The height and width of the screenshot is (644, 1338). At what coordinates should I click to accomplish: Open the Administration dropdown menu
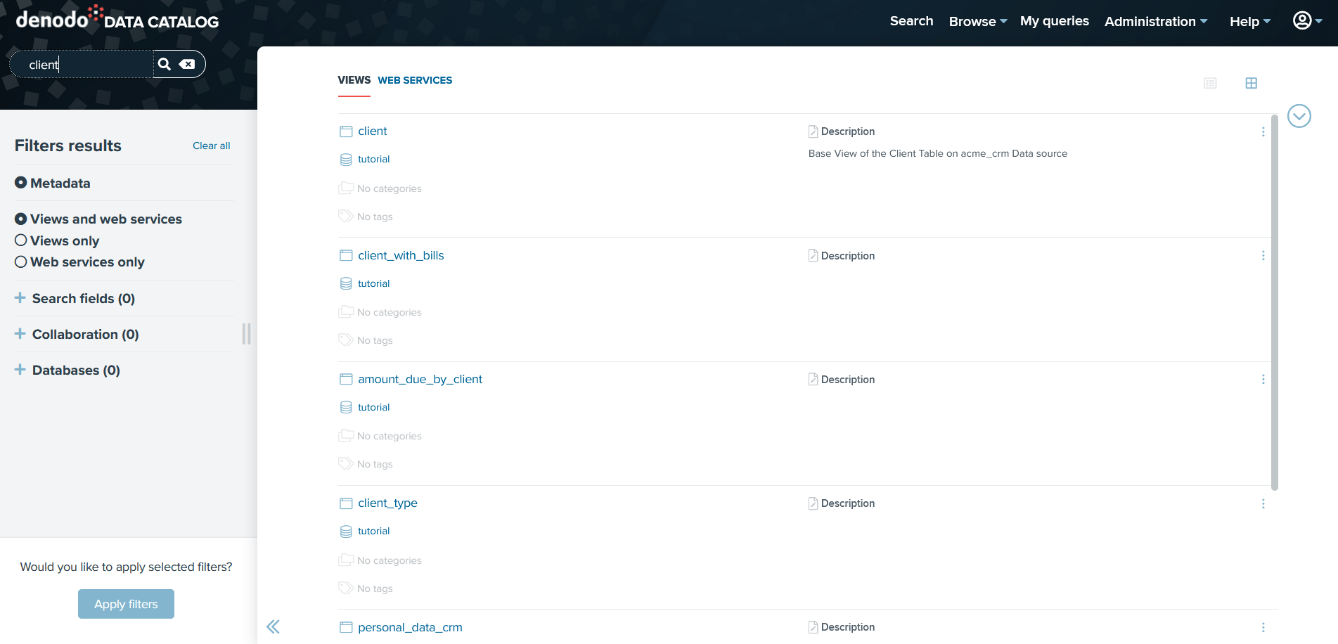click(x=1156, y=21)
